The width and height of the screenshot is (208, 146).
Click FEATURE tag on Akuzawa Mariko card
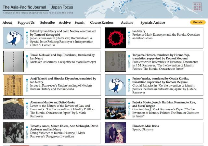coord(27,109)
